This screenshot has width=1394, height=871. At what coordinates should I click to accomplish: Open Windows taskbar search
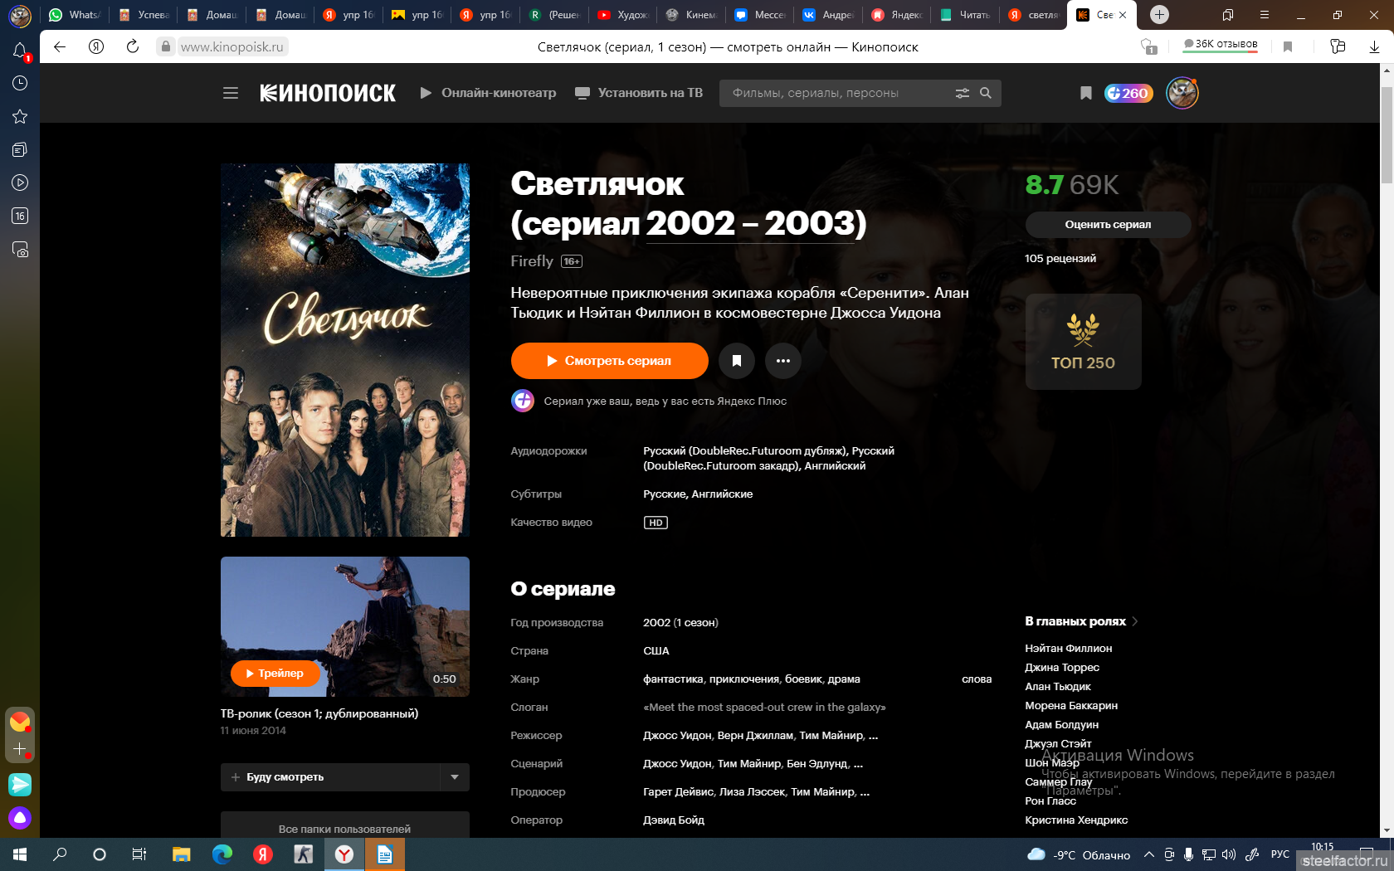(60, 854)
